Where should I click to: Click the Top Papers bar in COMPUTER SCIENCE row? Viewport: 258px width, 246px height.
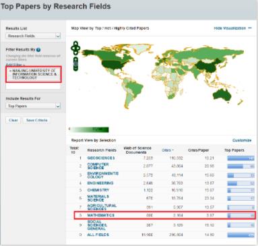point(240,166)
